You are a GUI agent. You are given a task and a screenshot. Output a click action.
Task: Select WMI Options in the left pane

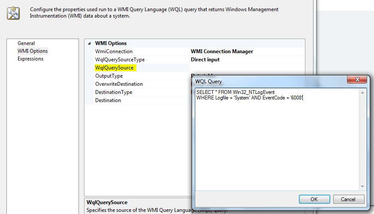(33, 51)
